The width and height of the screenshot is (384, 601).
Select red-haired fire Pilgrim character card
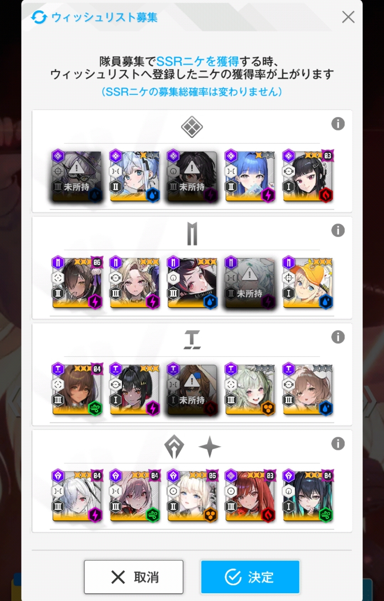coord(250,496)
